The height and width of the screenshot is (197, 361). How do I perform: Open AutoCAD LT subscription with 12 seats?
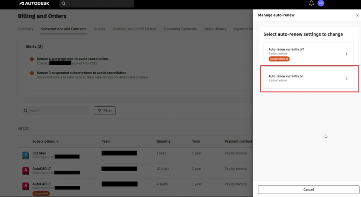click(41, 168)
